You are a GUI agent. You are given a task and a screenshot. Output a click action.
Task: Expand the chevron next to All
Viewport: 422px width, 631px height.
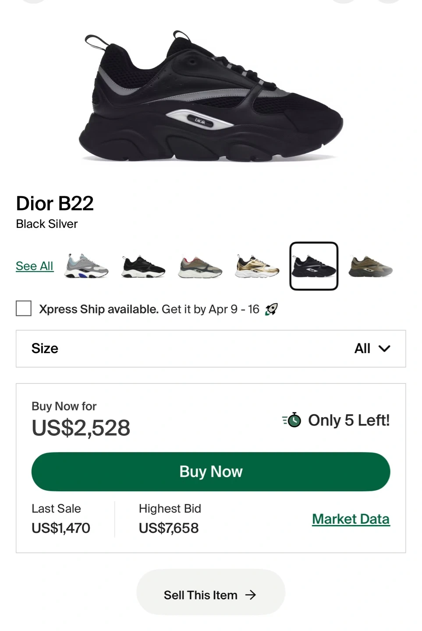(x=384, y=349)
